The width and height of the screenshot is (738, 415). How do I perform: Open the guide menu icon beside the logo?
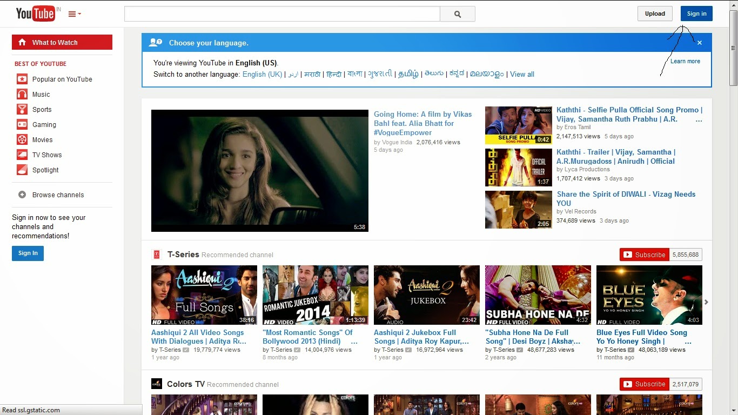[75, 14]
